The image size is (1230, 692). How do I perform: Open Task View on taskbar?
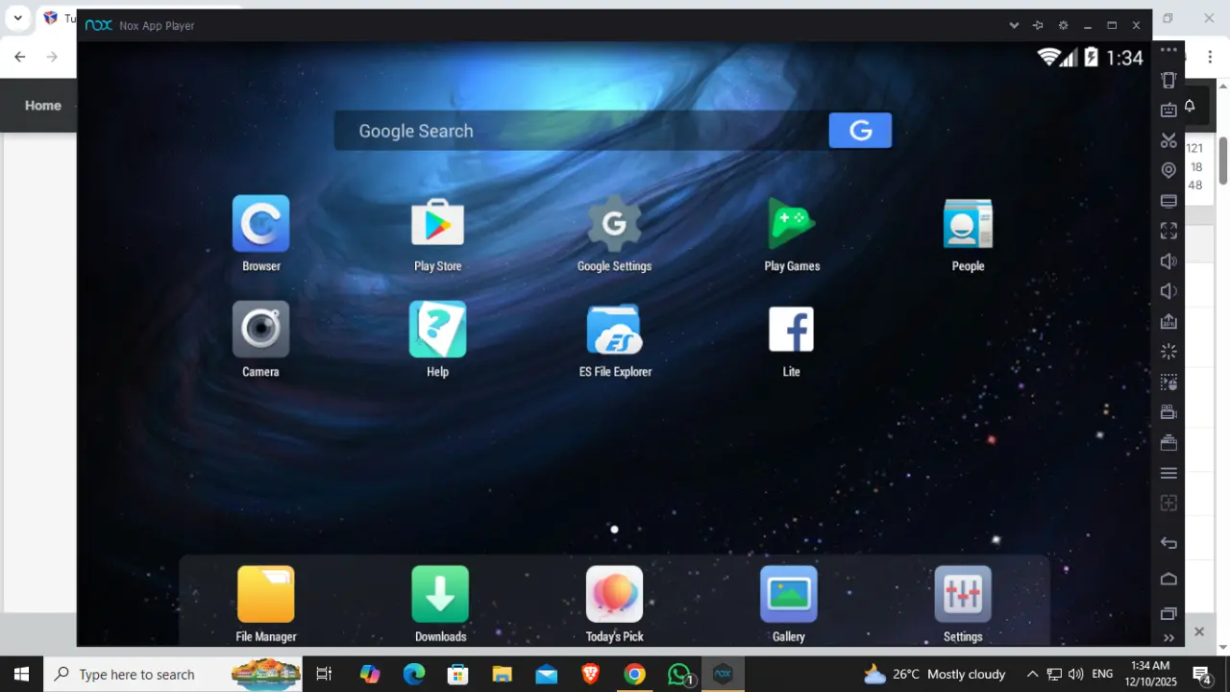coord(324,674)
